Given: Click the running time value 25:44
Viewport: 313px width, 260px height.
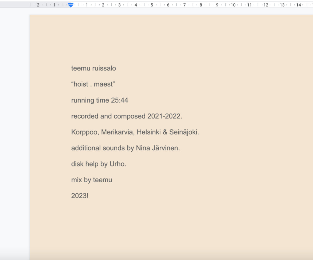Looking at the screenshot, I should (x=119, y=100).
